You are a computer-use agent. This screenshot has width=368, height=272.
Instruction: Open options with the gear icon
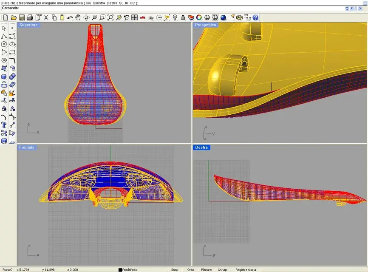(x=239, y=17)
